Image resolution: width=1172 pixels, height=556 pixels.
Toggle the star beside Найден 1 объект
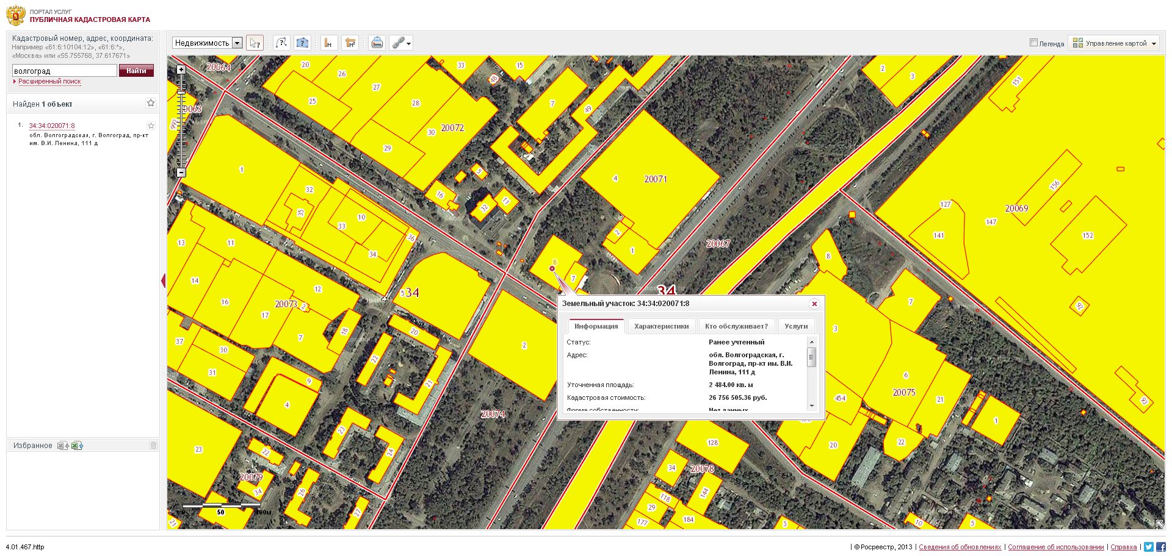(x=151, y=103)
